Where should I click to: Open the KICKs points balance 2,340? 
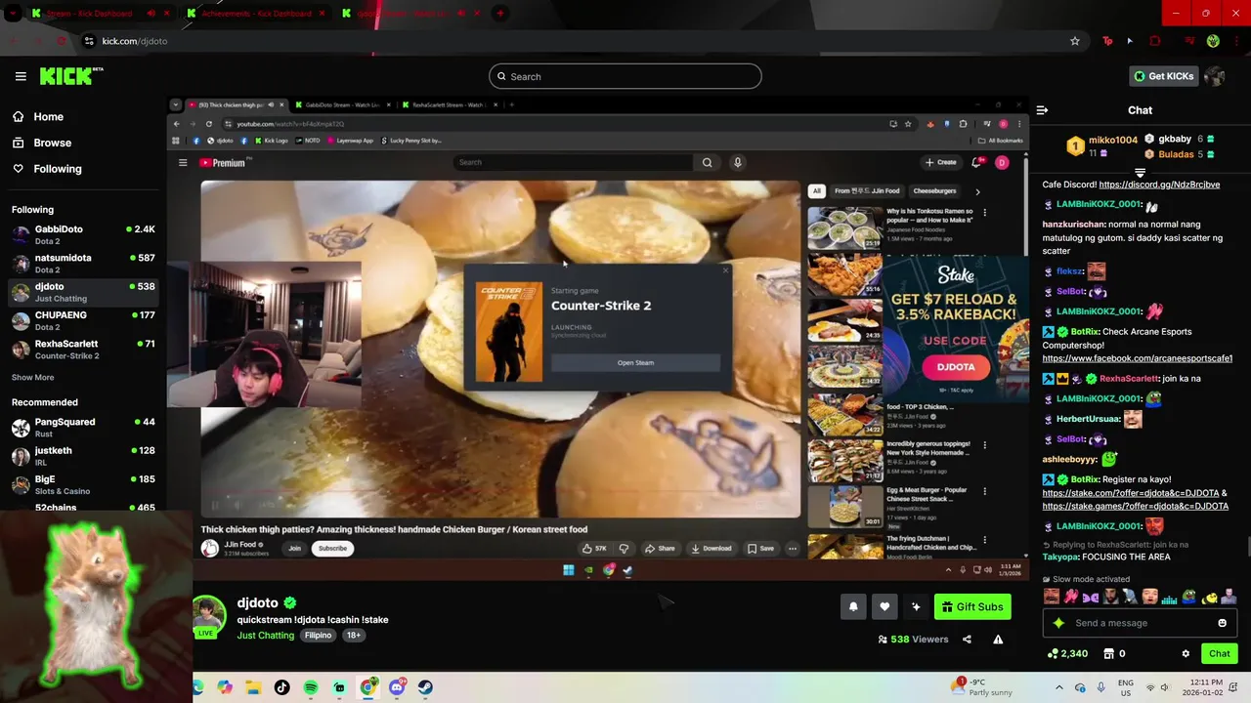point(1067,653)
